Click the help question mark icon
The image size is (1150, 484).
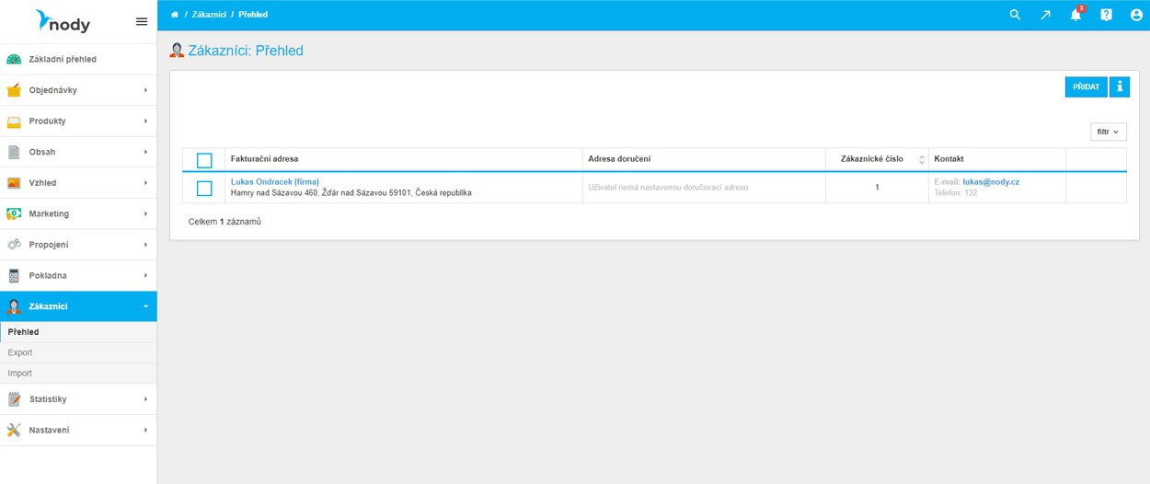[1106, 15]
